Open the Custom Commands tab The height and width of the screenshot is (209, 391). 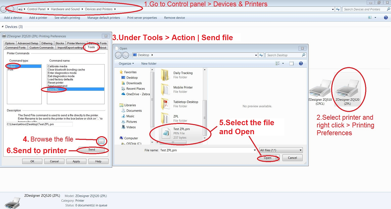click(41, 47)
